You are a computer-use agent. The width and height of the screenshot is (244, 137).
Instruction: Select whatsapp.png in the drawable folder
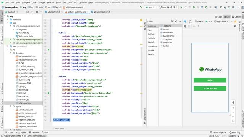pyautogui.click(x=24, y=103)
